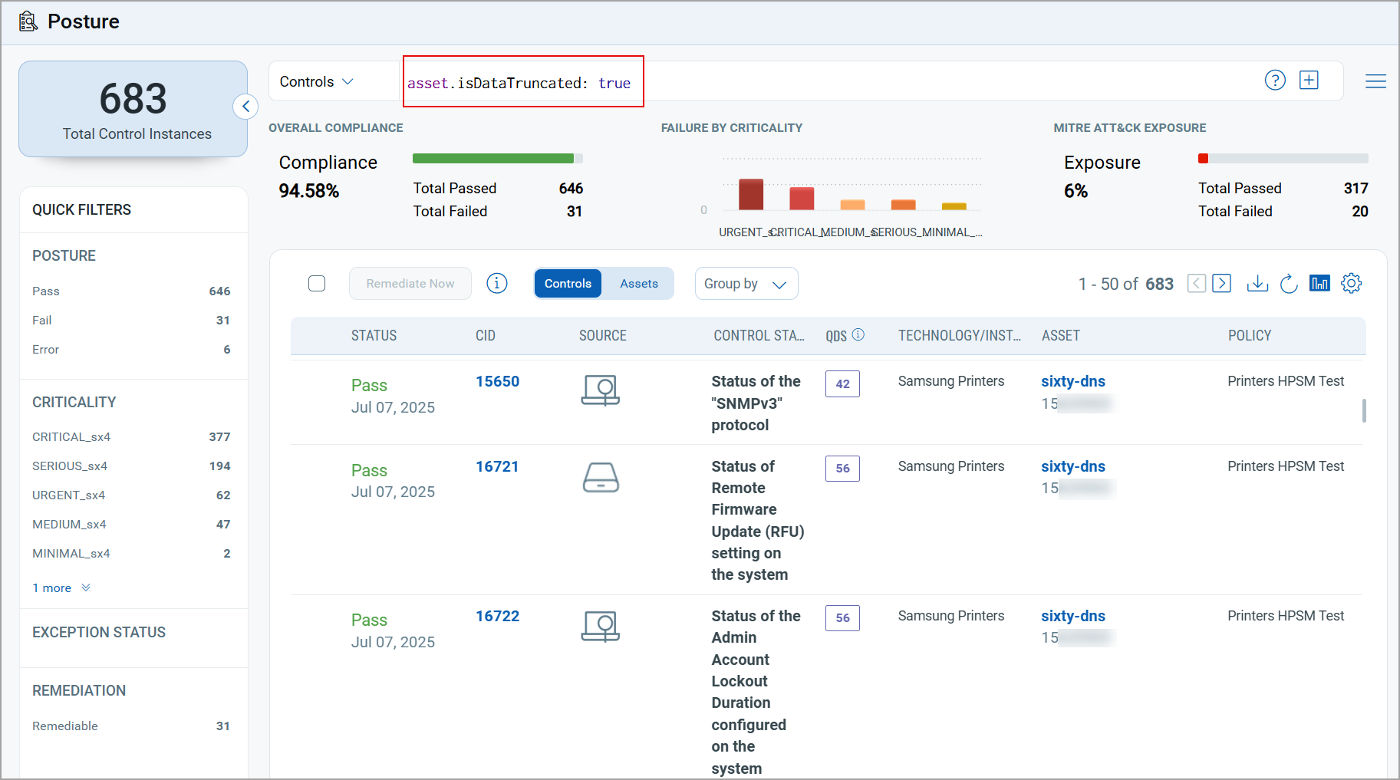
Task: Filter by Fail posture status
Action: click(x=42, y=321)
